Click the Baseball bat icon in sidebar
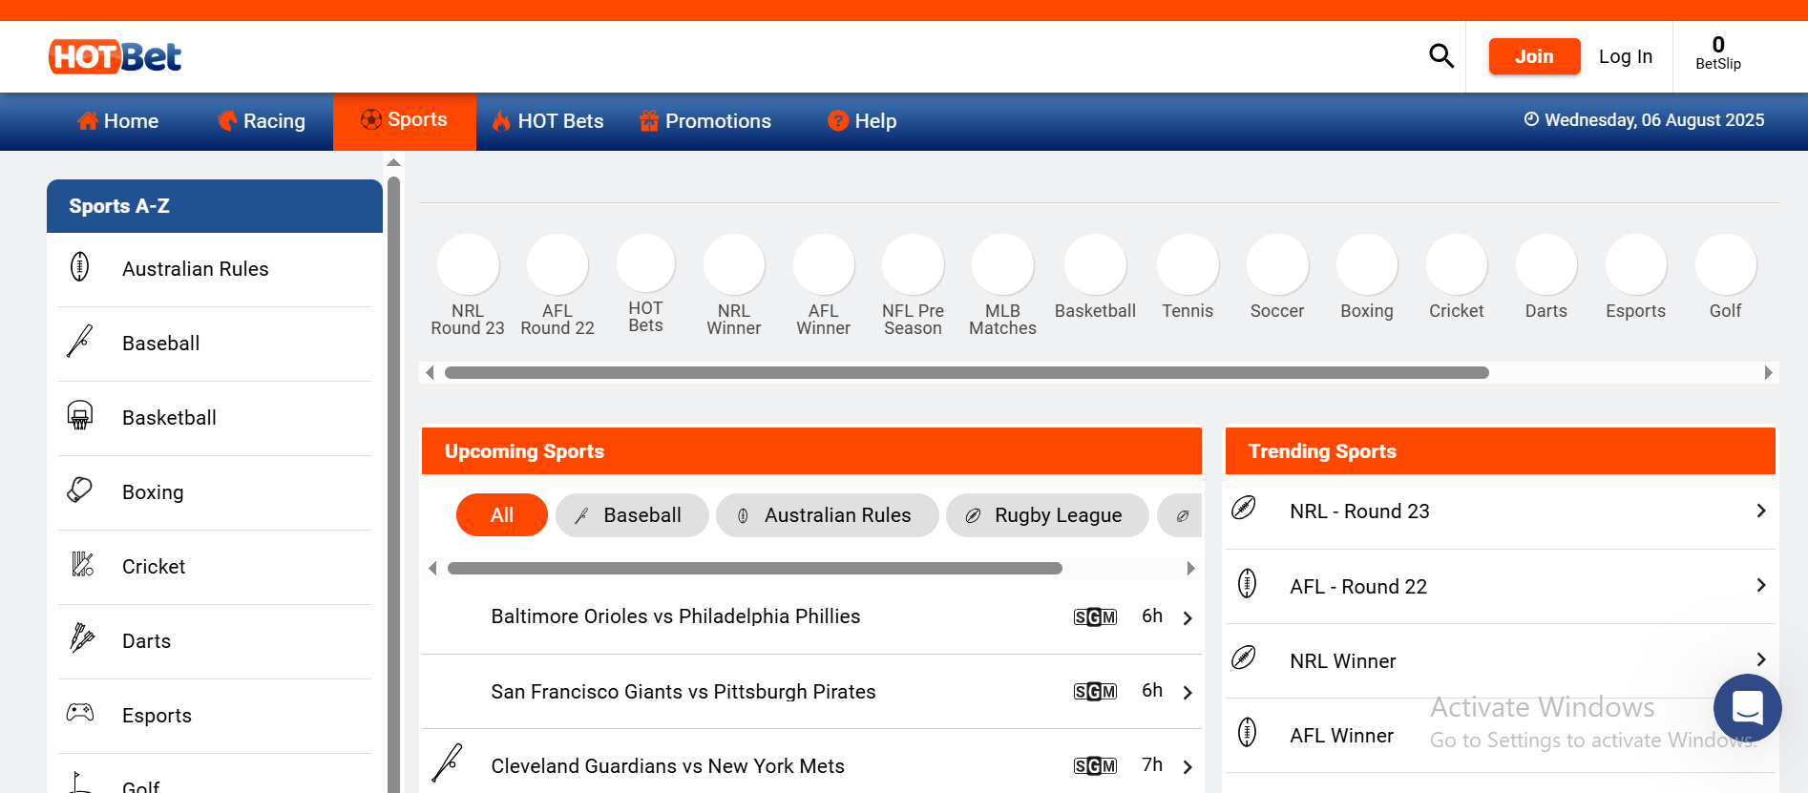 pyautogui.click(x=80, y=341)
